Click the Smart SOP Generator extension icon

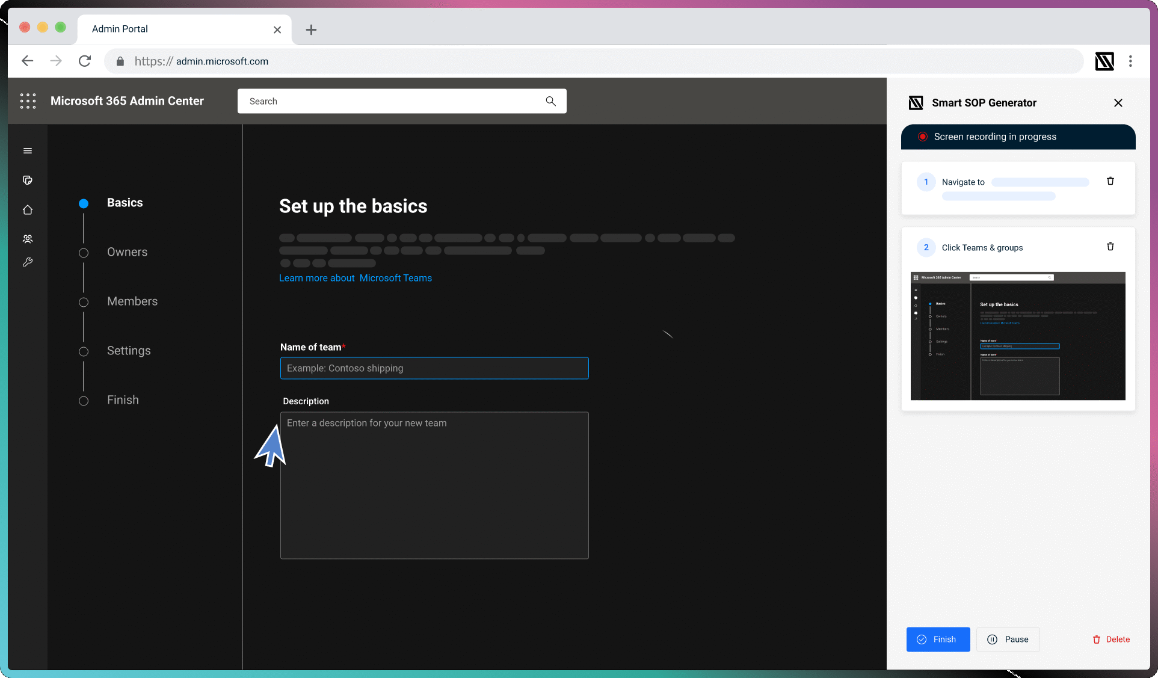tap(1104, 61)
